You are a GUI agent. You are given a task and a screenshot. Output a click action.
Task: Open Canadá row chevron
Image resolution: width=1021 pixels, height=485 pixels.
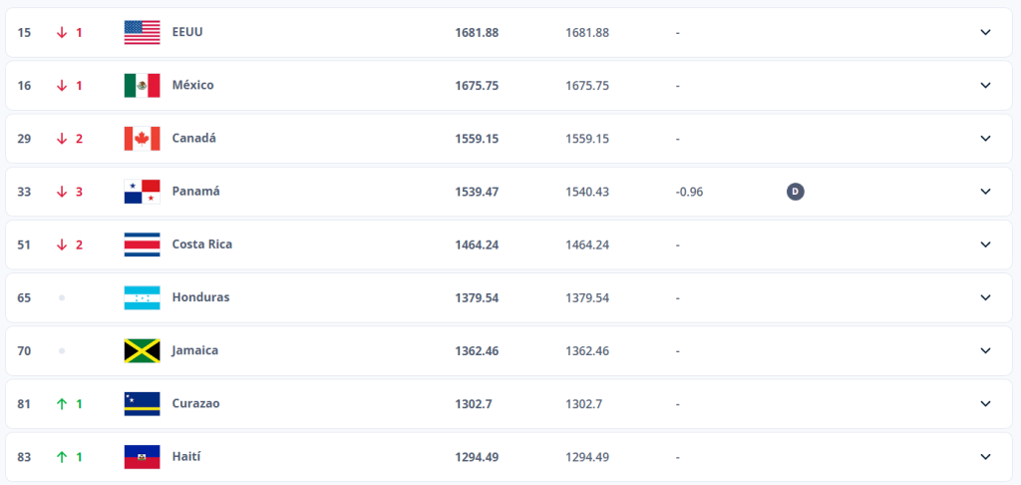(x=985, y=138)
